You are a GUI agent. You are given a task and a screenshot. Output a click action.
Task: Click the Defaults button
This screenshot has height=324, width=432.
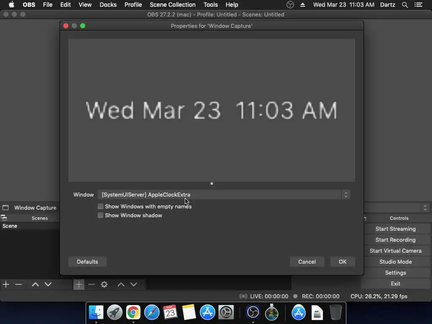pyautogui.click(x=87, y=262)
